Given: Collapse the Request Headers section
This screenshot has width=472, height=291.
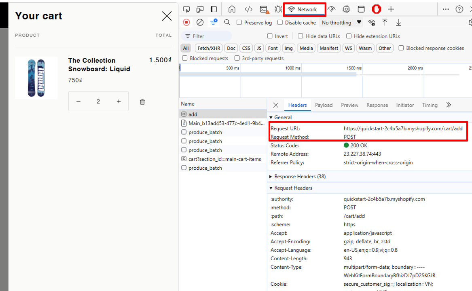Looking at the screenshot, I should (271, 188).
